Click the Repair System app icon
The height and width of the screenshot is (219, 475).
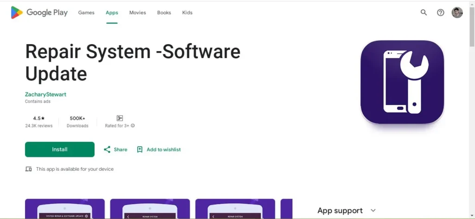(x=402, y=82)
